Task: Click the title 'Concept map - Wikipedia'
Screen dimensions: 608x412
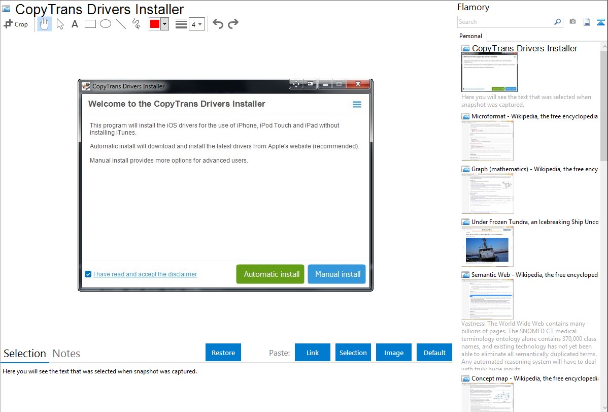Action: 534,378
